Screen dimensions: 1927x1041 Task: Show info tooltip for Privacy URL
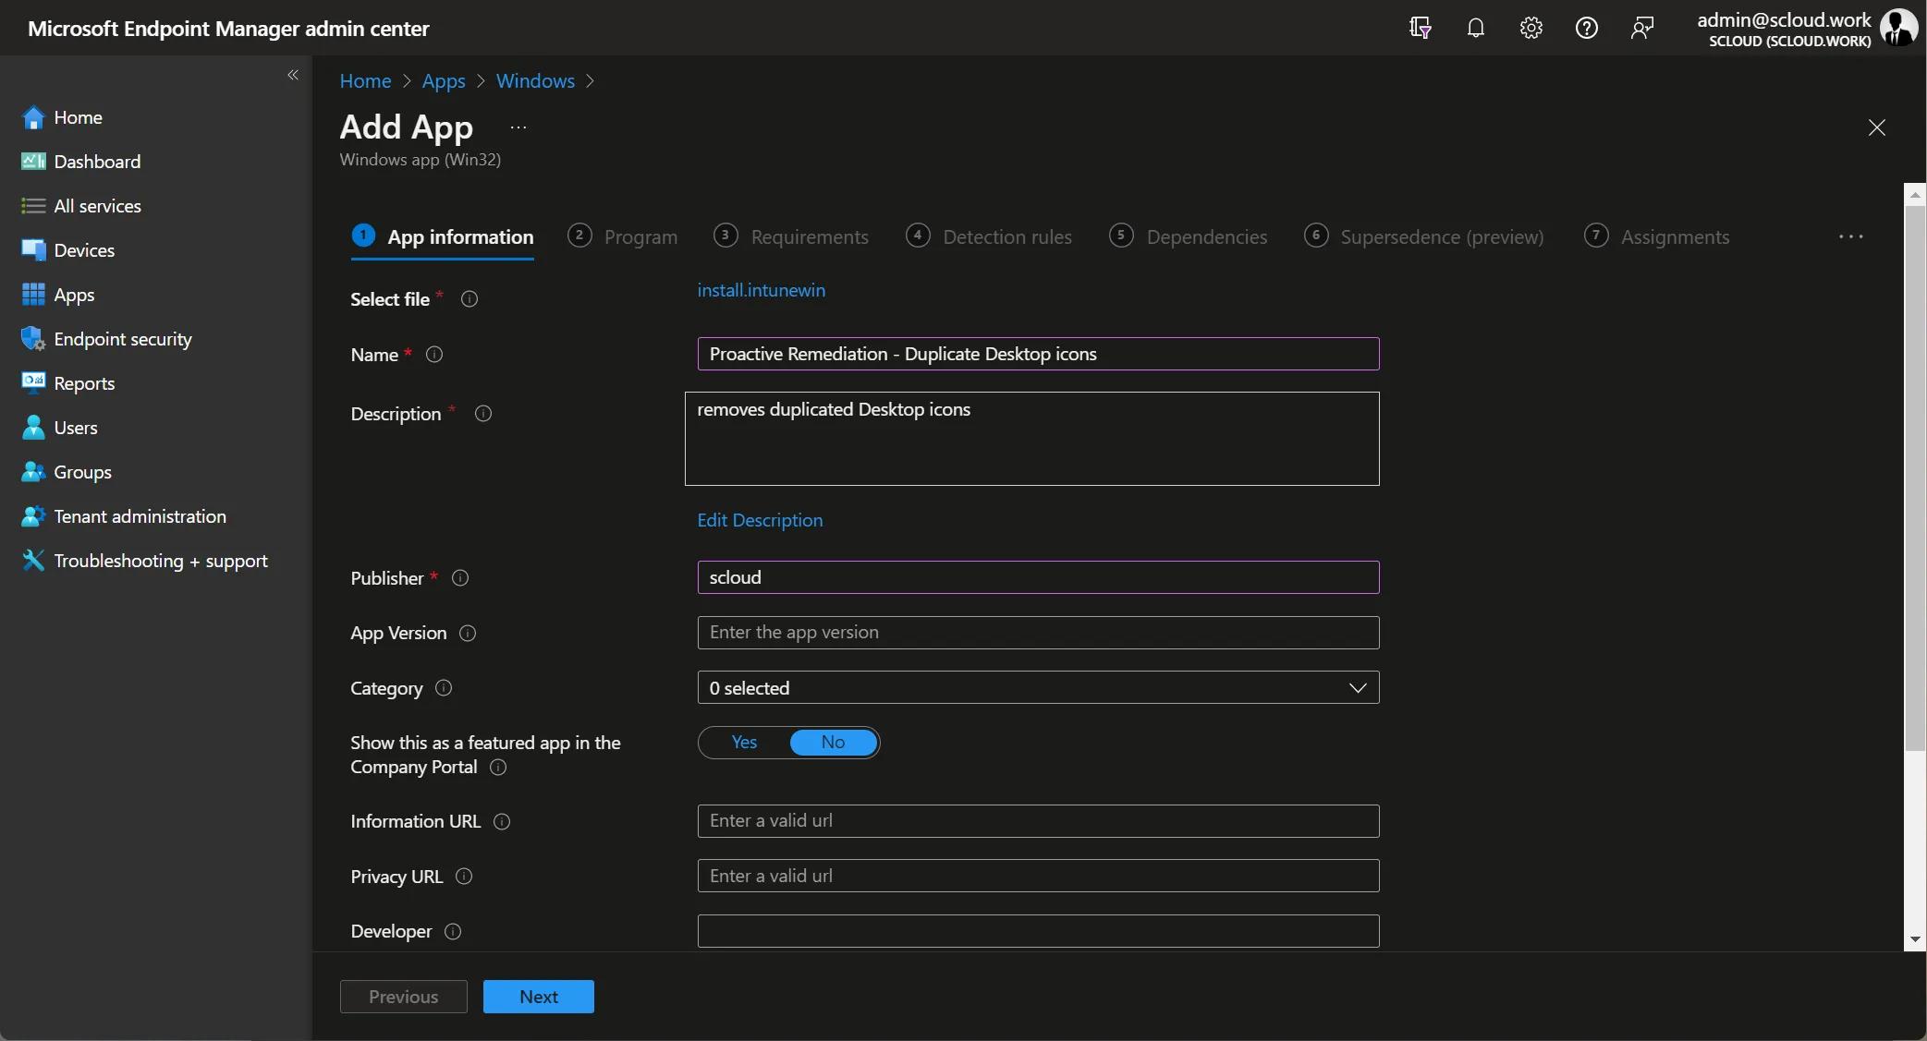click(465, 877)
